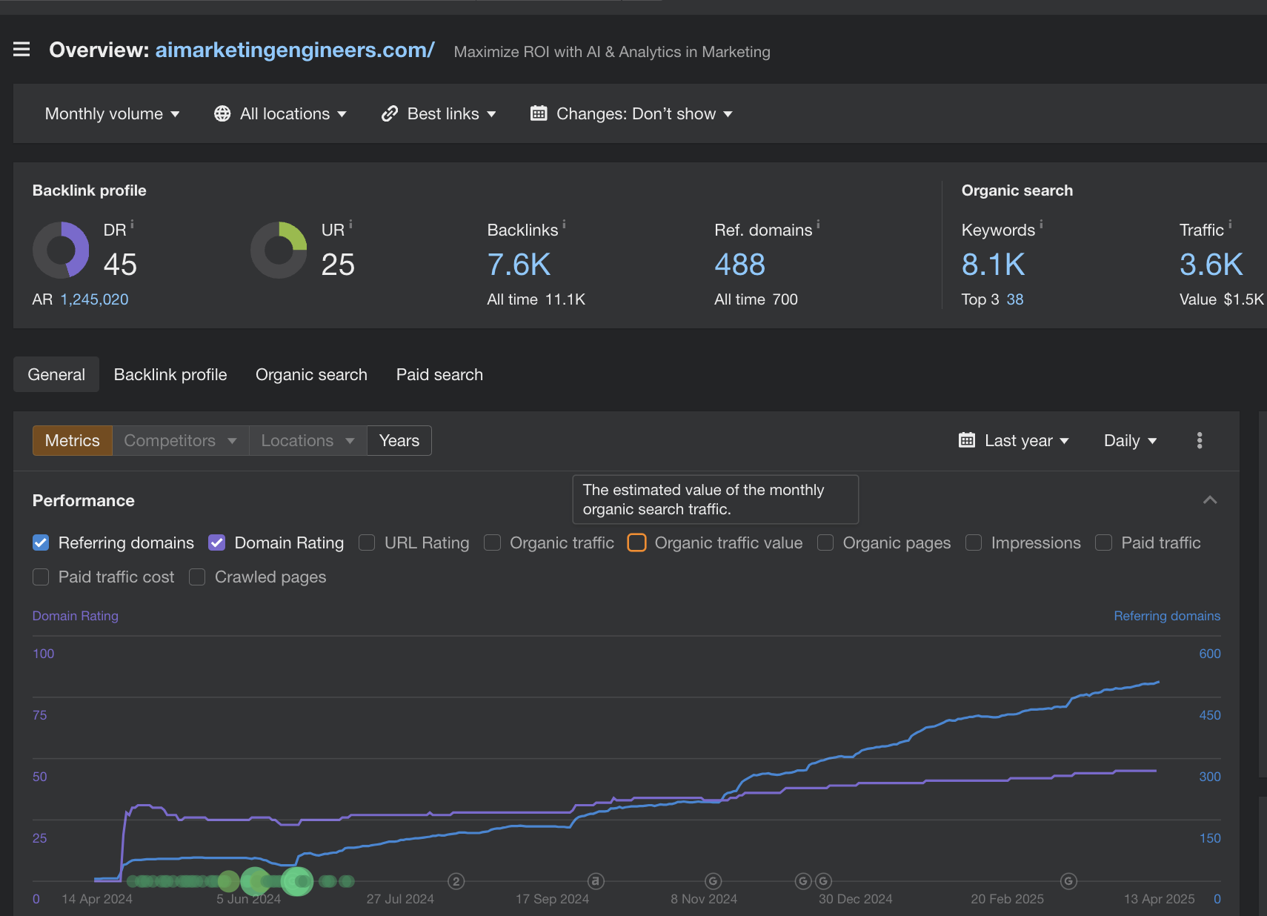Open the Last year date range dropdown
1267x916 pixels.
click(x=1014, y=440)
